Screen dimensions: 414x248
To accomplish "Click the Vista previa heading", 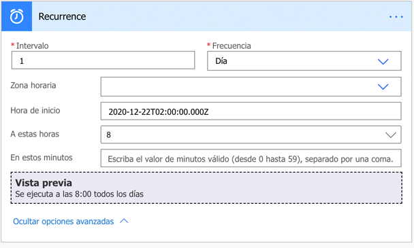I will 44,183.
